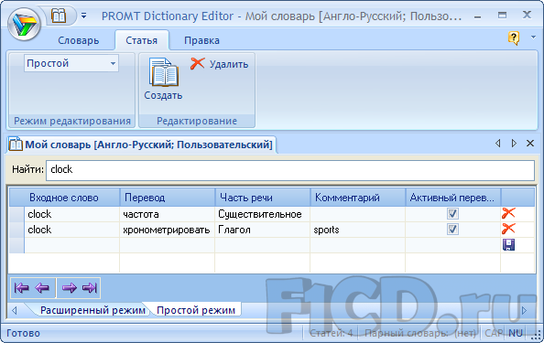
Task: Click the Готово status bar text
Action: point(23,333)
